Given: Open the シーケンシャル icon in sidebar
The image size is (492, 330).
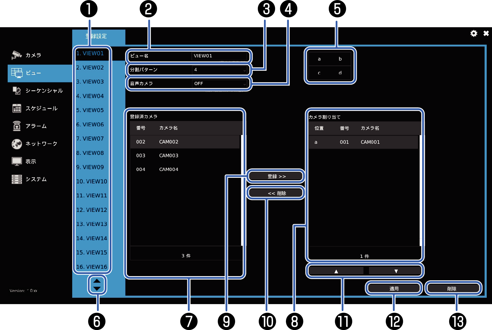Looking at the screenshot, I should (17, 91).
